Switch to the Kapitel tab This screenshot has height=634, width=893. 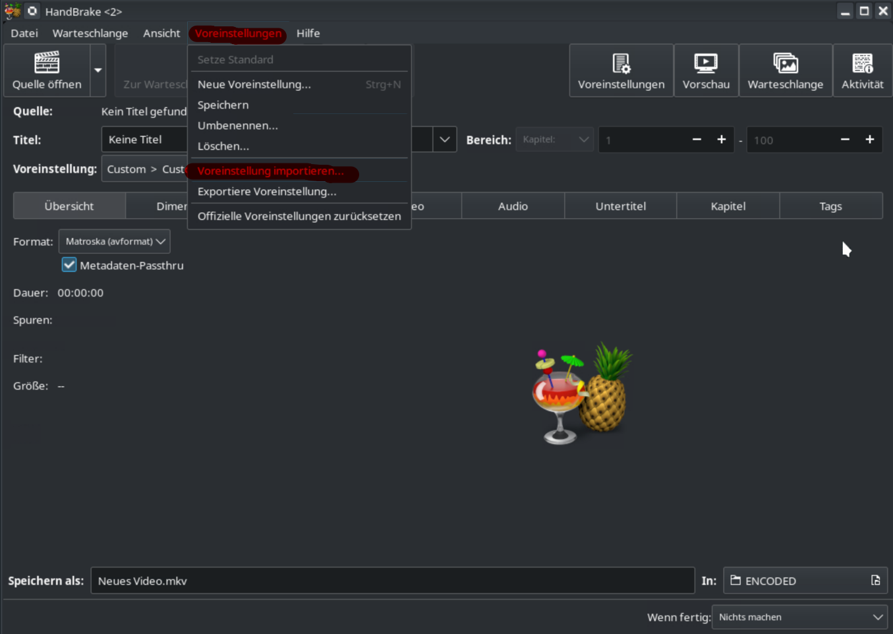(x=728, y=206)
